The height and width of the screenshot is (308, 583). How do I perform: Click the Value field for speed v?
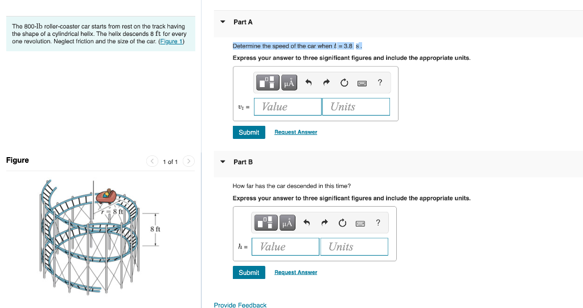tap(288, 107)
